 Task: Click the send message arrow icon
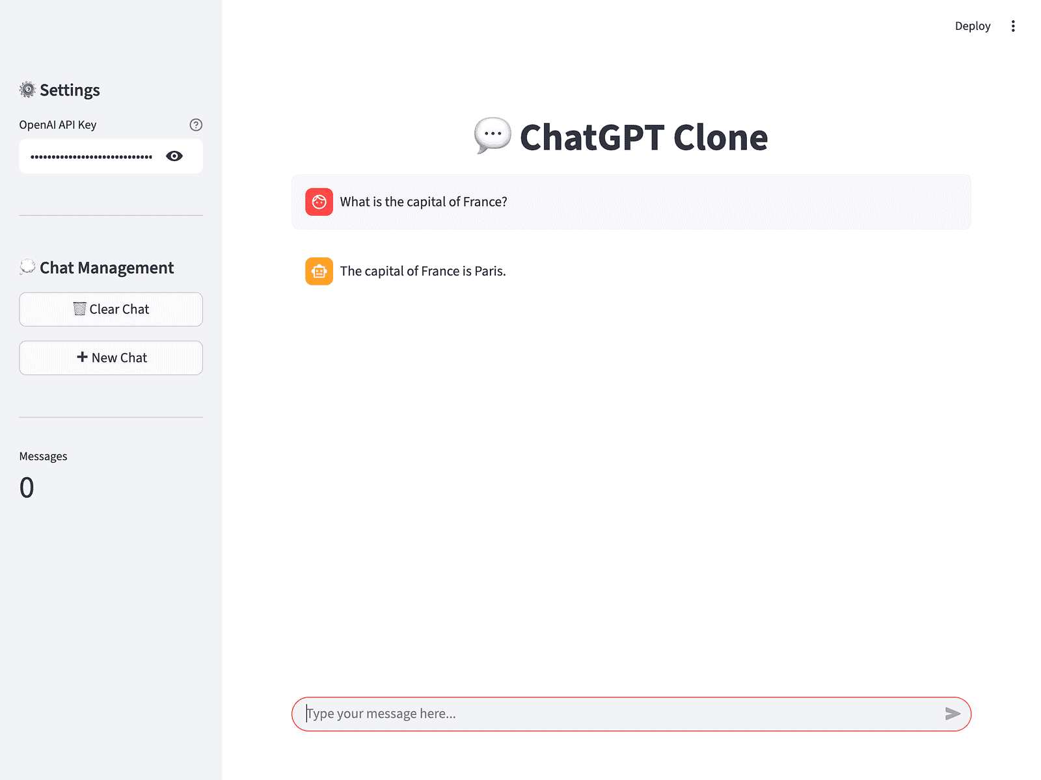click(x=953, y=714)
